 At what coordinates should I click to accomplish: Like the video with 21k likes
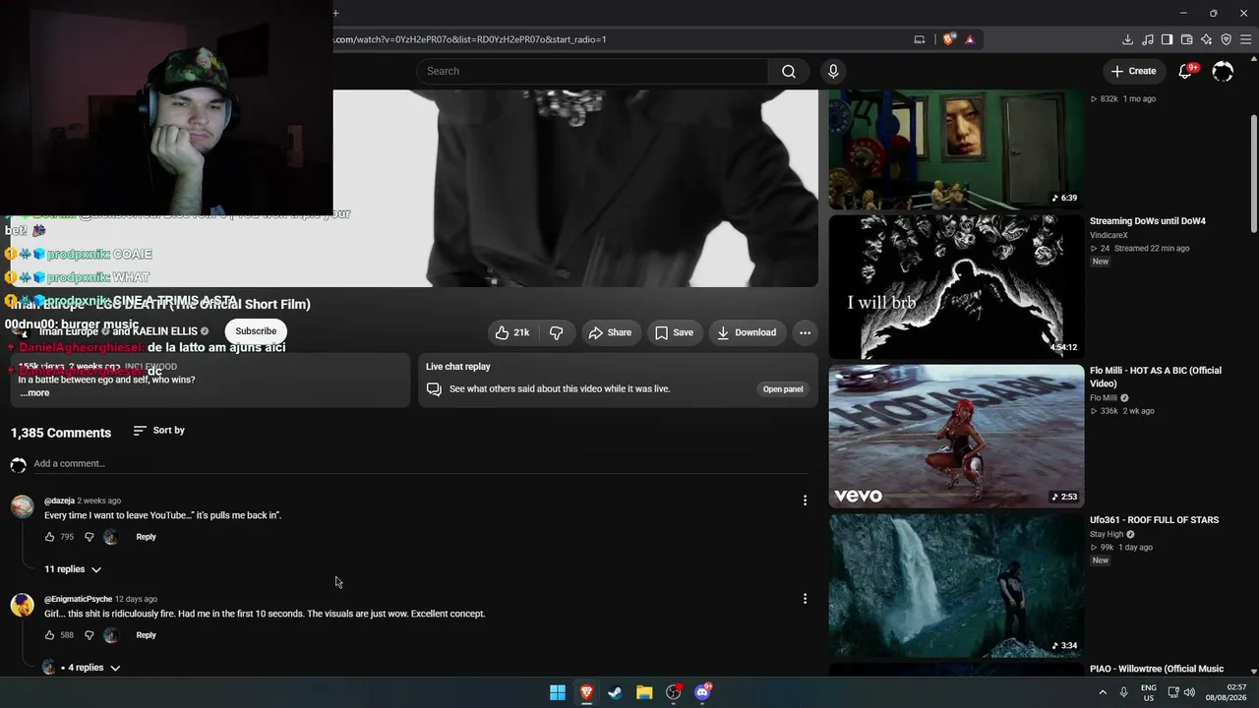pyautogui.click(x=512, y=332)
